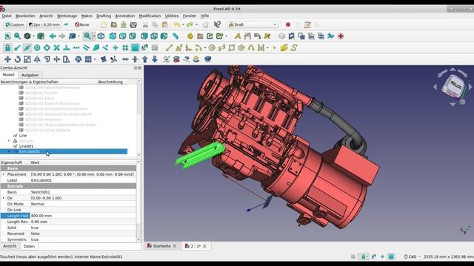Click the Shape 2D View blue icon

(x=207, y=59)
